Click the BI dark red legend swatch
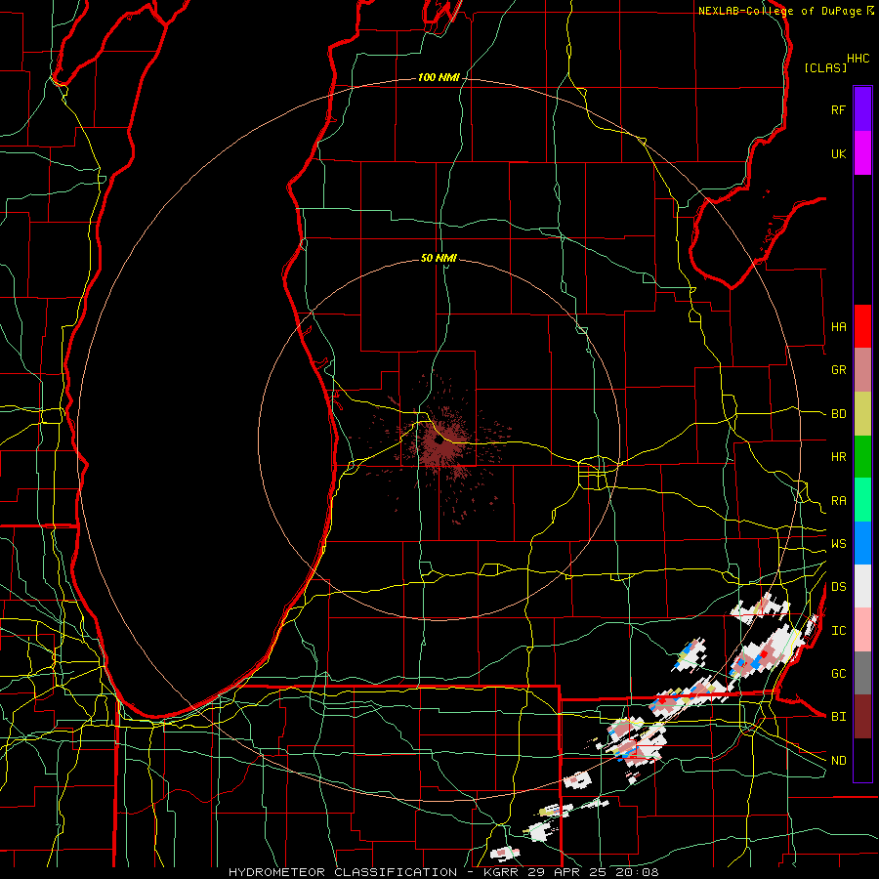879x879 pixels. tap(862, 717)
